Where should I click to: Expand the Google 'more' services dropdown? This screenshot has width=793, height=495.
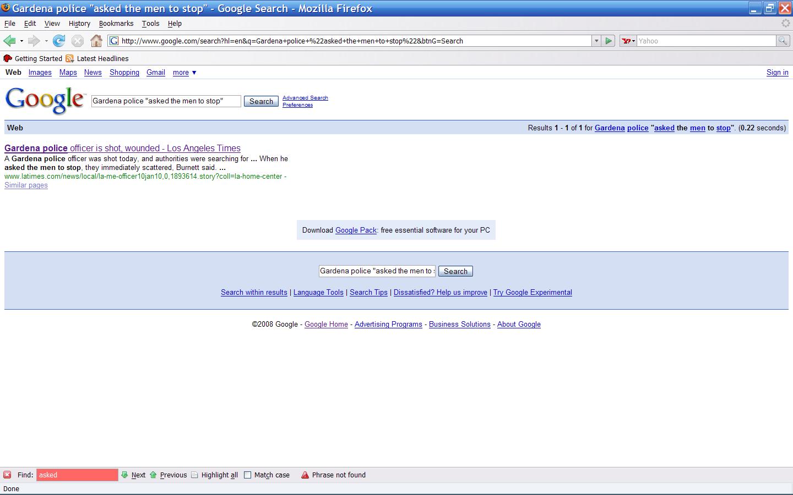pos(184,72)
